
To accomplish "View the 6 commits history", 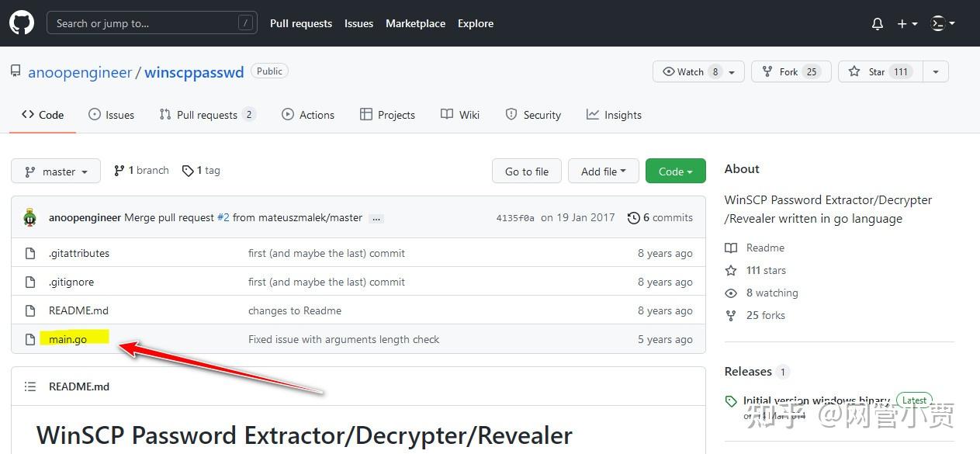I will [x=660, y=218].
